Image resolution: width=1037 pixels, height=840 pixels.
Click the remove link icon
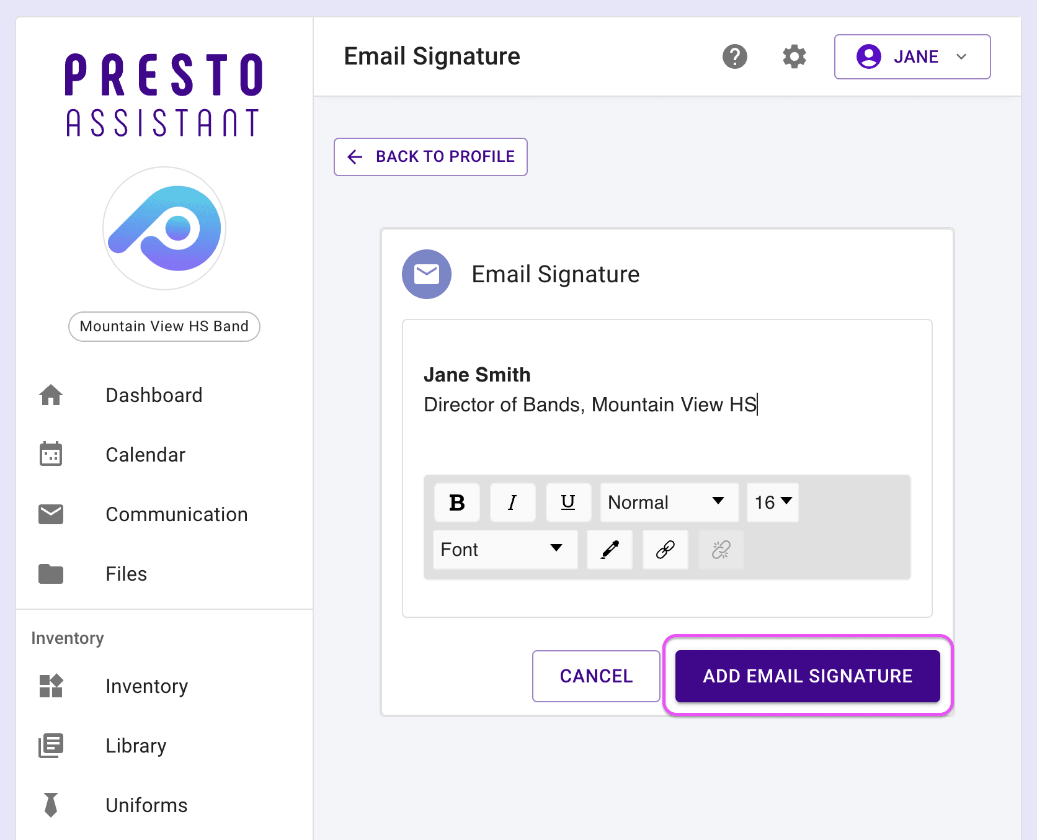[x=720, y=550]
